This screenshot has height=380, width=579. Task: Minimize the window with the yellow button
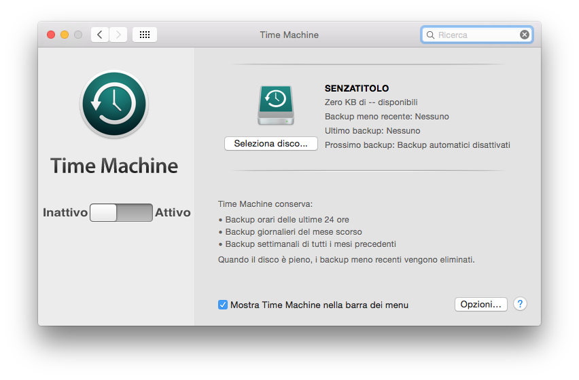click(x=65, y=35)
